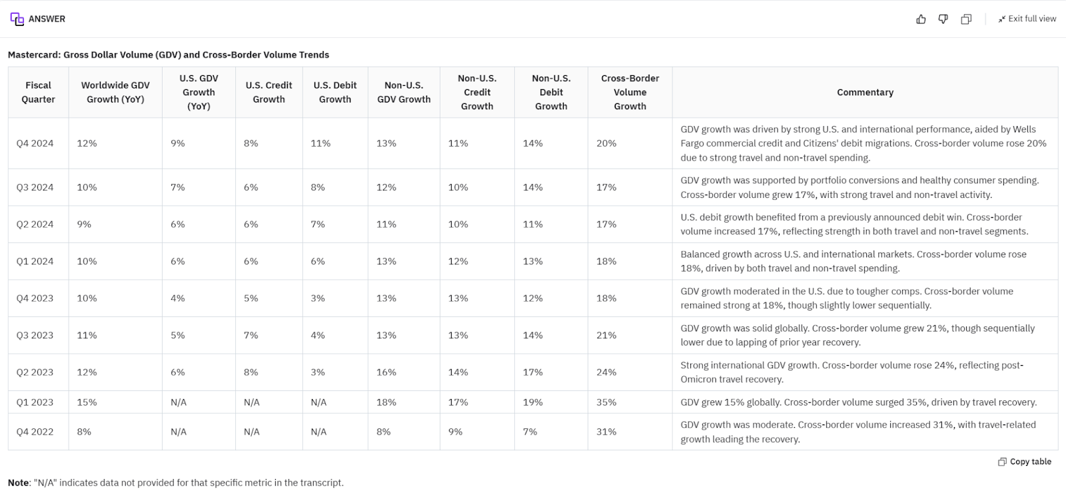Click the Commentary column header
The width and height of the screenshot is (1066, 491).
tap(865, 93)
